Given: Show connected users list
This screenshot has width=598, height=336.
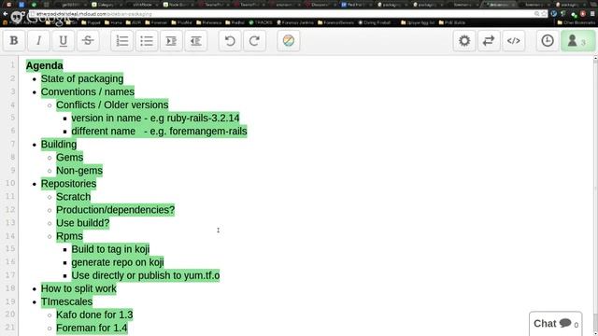Looking at the screenshot, I should (x=577, y=41).
